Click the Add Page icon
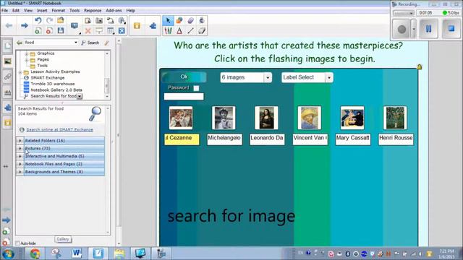The width and height of the screenshot is (463, 260). coord(38,30)
